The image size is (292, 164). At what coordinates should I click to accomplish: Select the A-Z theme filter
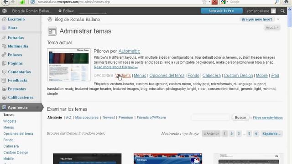[x=68, y=118]
